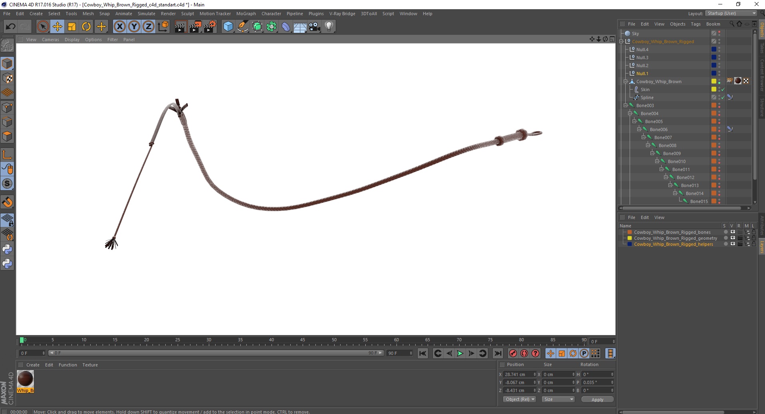Add a Cube primitive object
The image size is (765, 414).
[x=228, y=27]
